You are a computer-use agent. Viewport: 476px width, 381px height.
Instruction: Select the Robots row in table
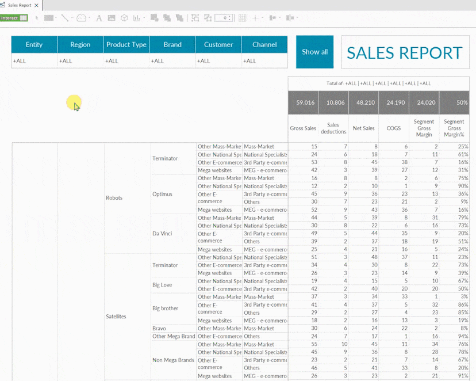pos(114,198)
